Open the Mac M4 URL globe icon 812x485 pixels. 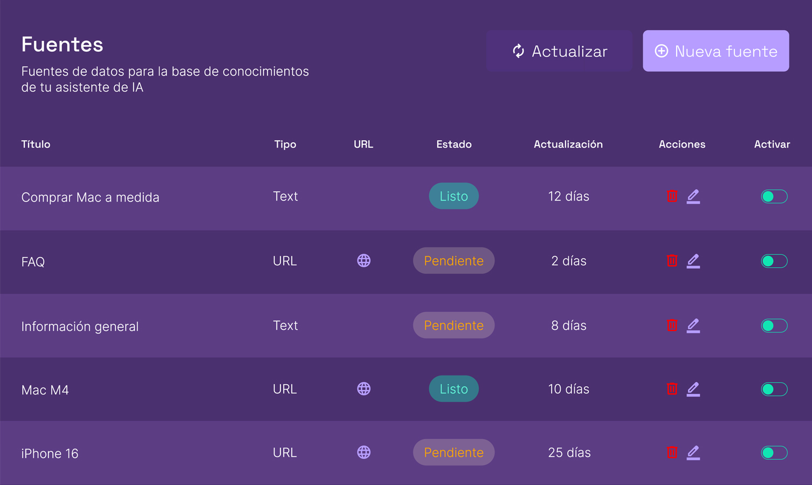[x=364, y=389]
